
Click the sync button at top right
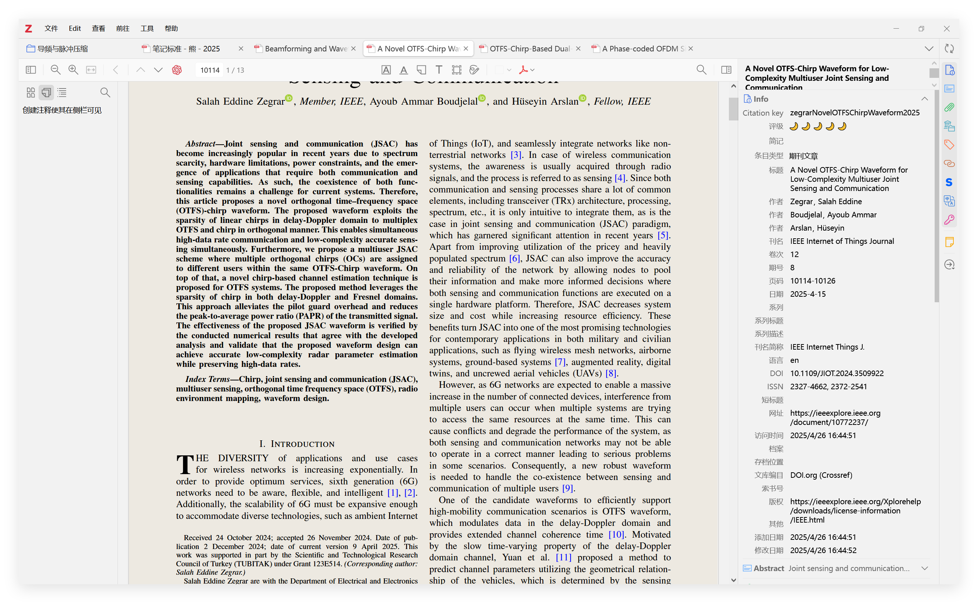coord(949,48)
